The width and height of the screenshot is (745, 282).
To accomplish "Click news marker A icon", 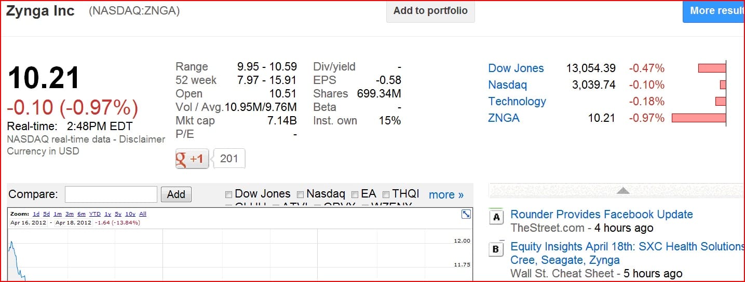I will click(496, 218).
